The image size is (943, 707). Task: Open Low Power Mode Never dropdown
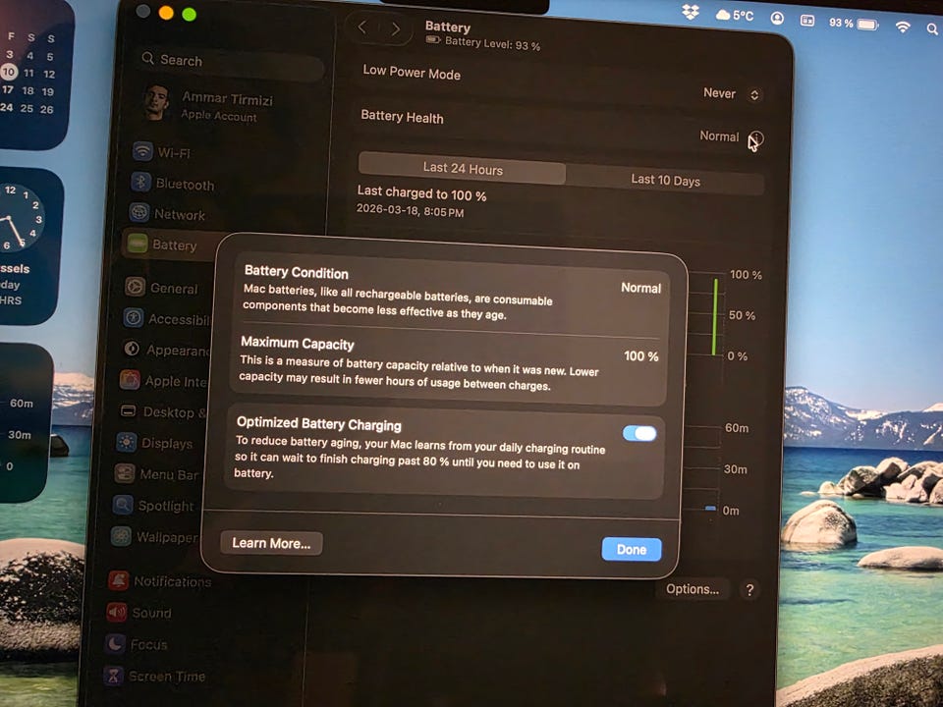click(733, 94)
